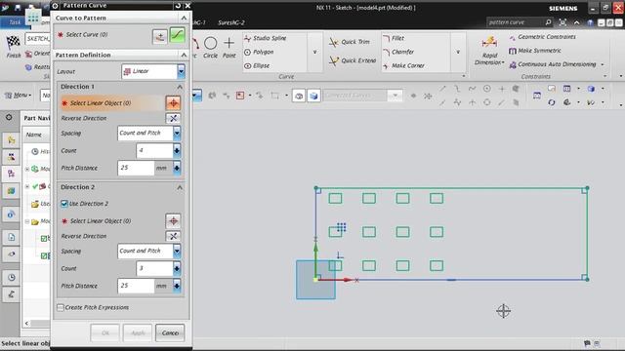The width and height of the screenshot is (625, 351).
Task: Click Select Curve (0) row
Action: tap(102, 35)
